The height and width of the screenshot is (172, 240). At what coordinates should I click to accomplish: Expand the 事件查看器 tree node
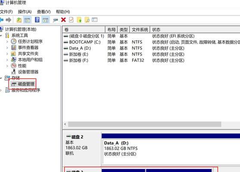pyautogui.click(x=7, y=48)
